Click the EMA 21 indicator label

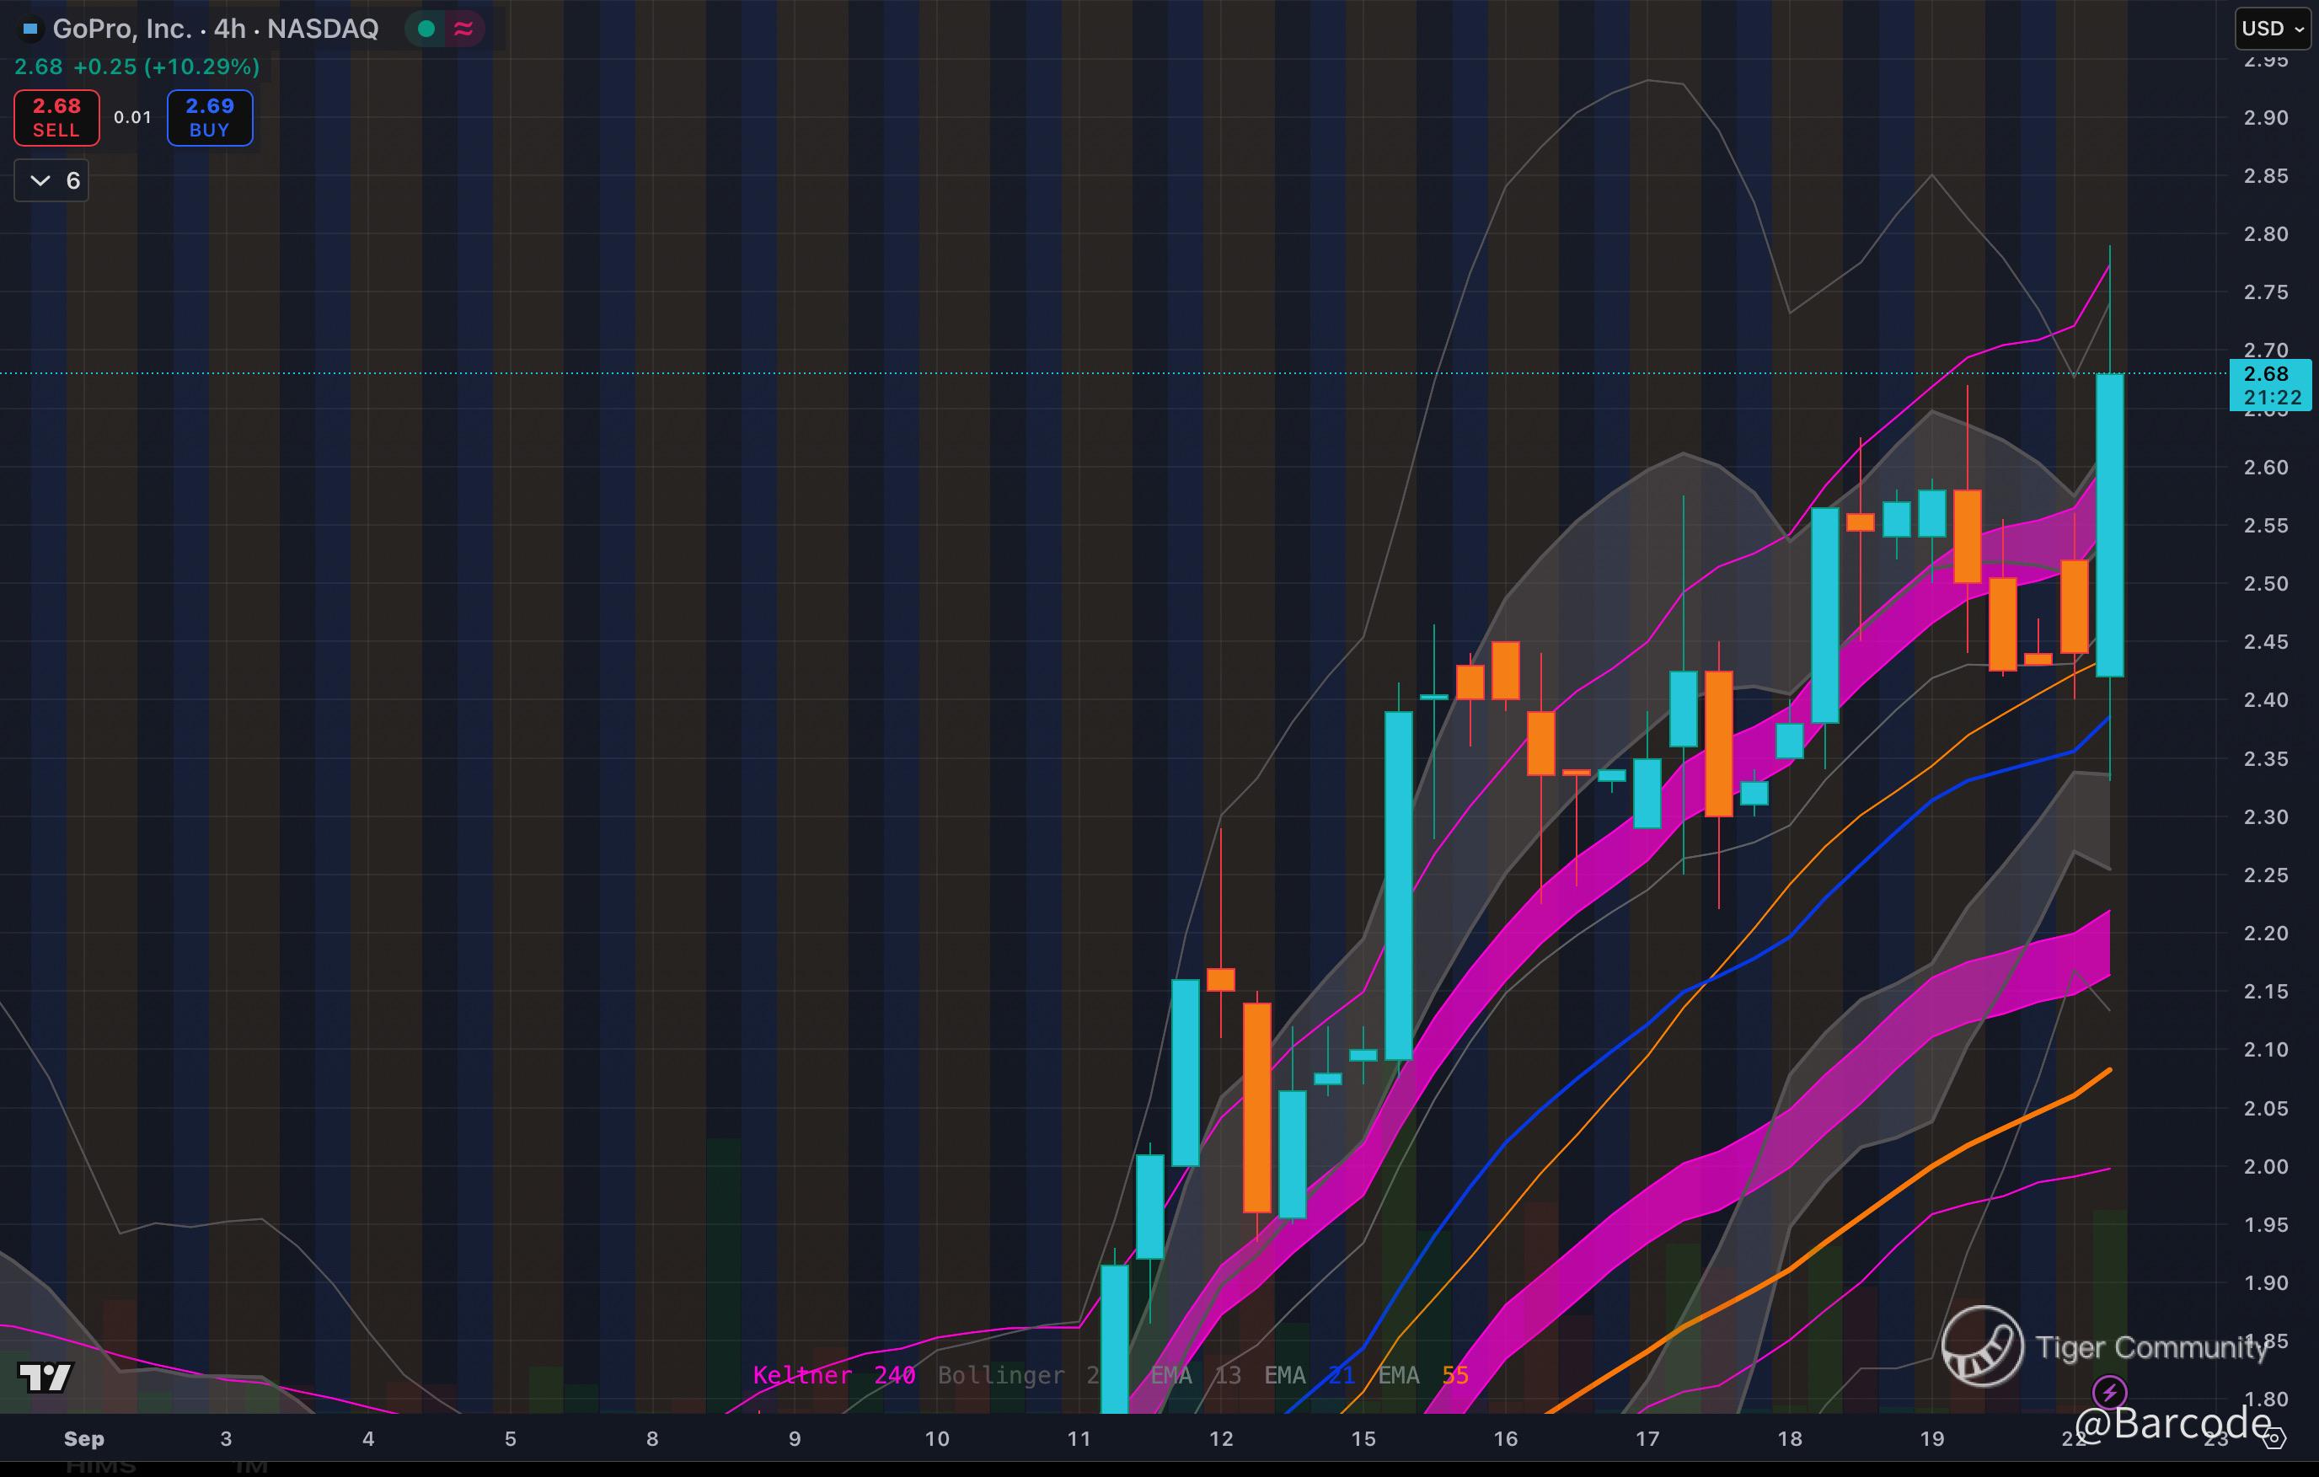point(1309,1375)
